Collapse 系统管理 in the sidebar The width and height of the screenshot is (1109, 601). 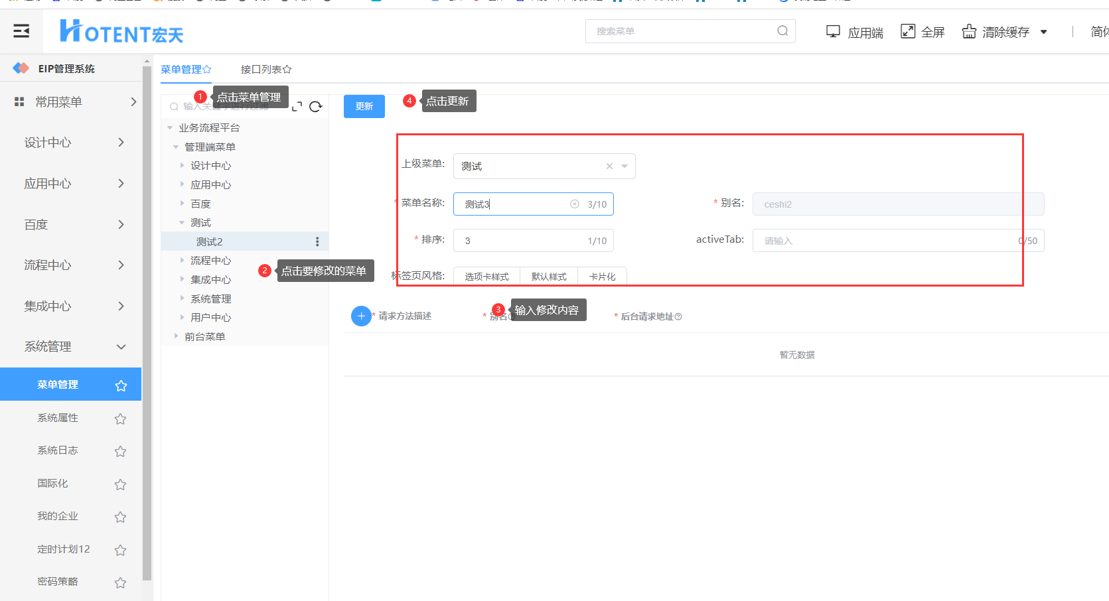[x=121, y=346]
